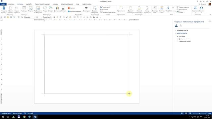The image size is (212, 119).
Task: Open the Снимок screenshot dropdown
Action: [64, 10]
